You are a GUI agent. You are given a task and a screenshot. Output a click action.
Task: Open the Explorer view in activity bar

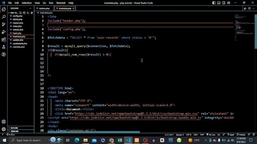tap(4, 9)
